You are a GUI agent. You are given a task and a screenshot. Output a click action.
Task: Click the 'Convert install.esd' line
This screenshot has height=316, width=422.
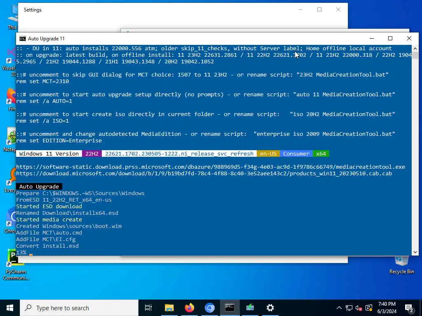pos(47,246)
